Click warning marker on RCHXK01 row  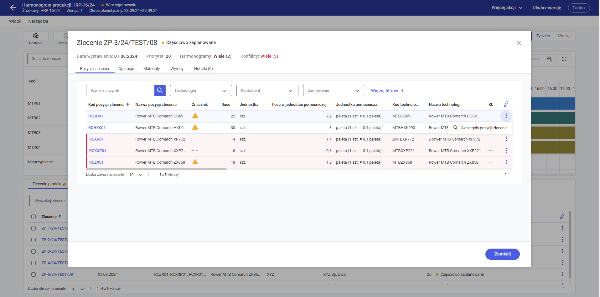(195, 127)
